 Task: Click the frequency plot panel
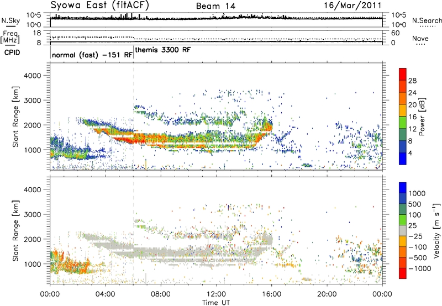(216, 38)
